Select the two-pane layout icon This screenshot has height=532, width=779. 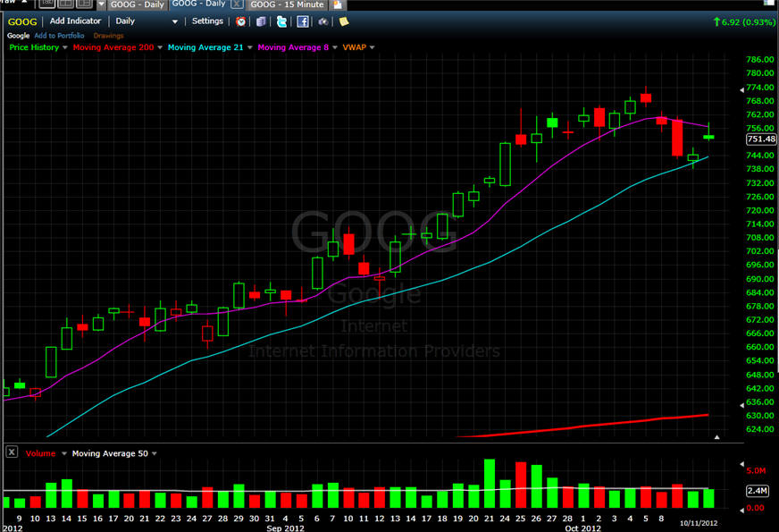click(65, 4)
